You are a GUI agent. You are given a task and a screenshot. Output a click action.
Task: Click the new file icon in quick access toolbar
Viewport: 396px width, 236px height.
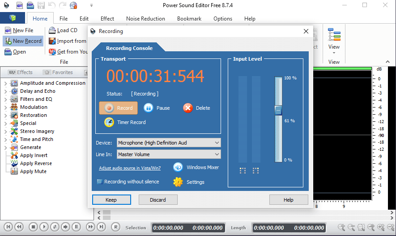point(19,5)
